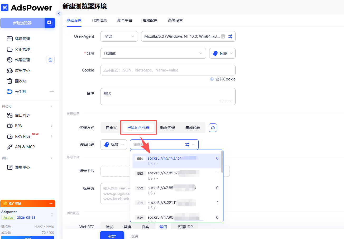Expand RPA submenu chevron
The width and height of the screenshot is (344, 239).
51,126
